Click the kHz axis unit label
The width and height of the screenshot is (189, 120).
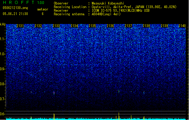[3, 24]
